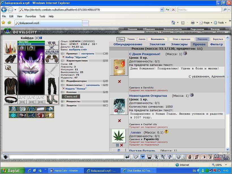The image size is (232, 174).
Task: Click the smiley face icon in chat bar
Action: [179, 157]
